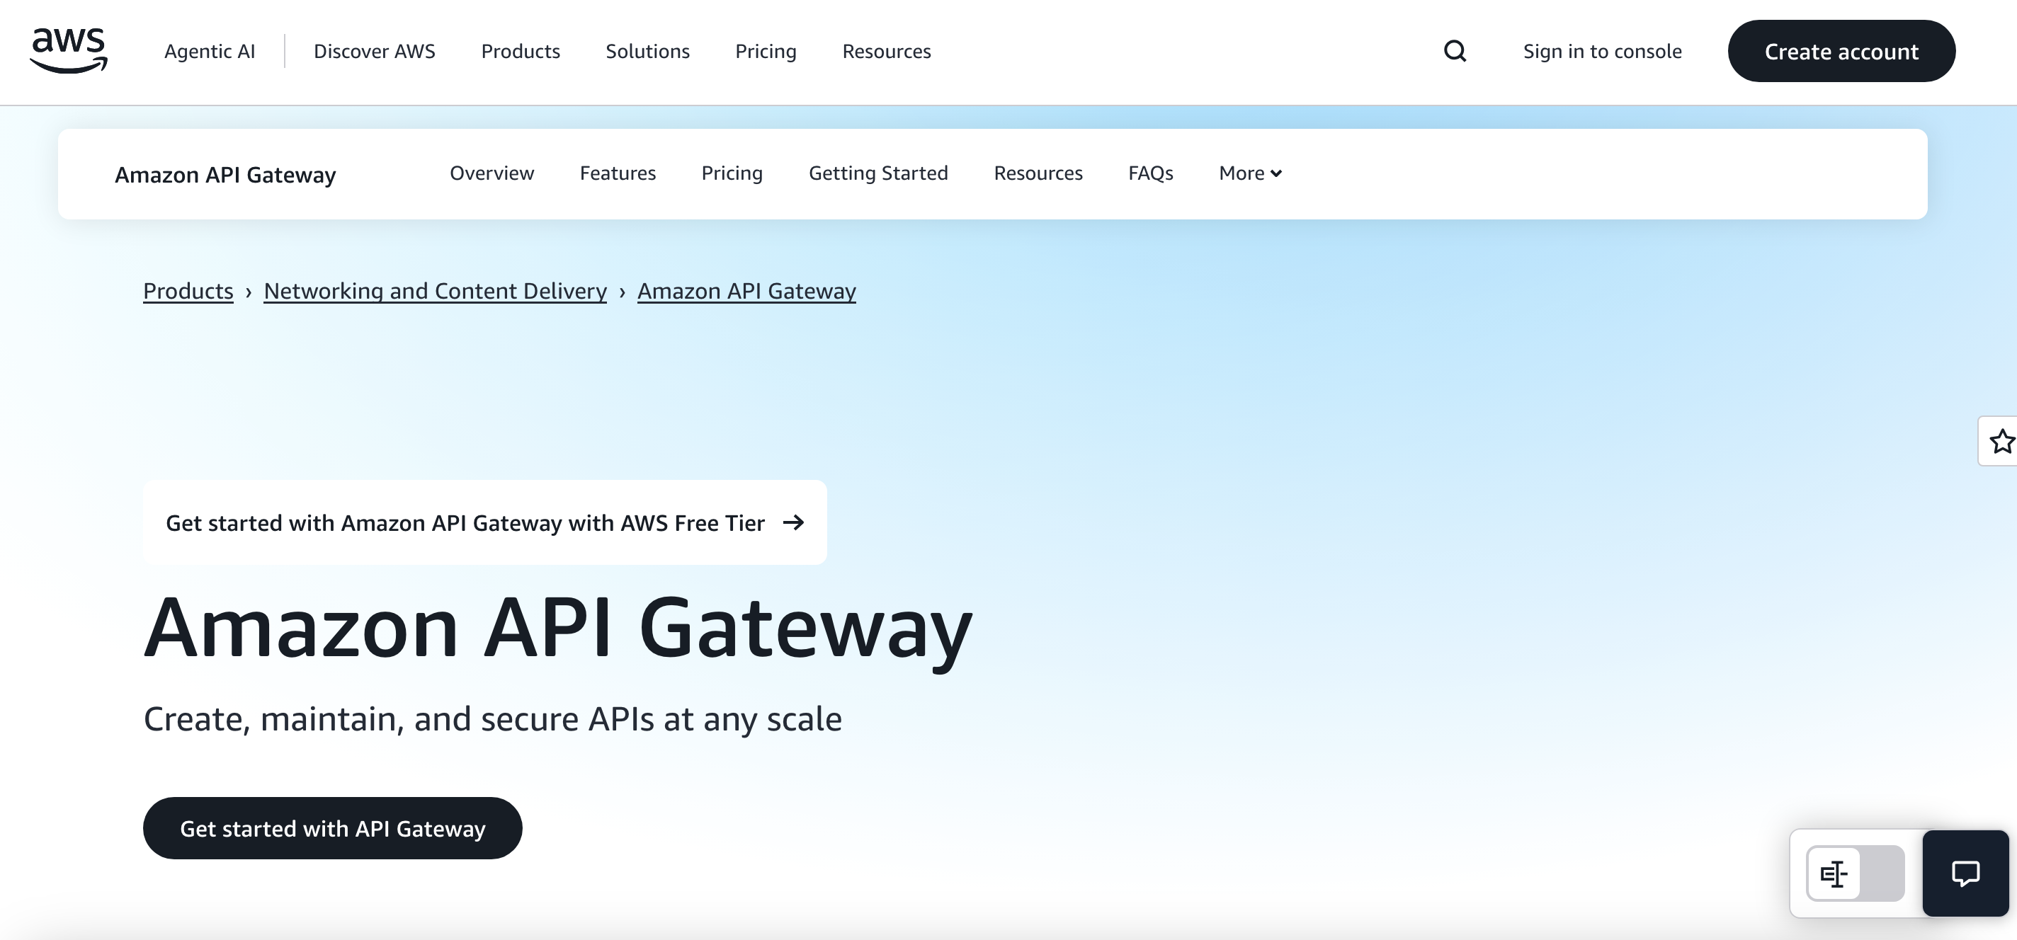
Task: Open Solutions menu
Action: [x=647, y=51]
